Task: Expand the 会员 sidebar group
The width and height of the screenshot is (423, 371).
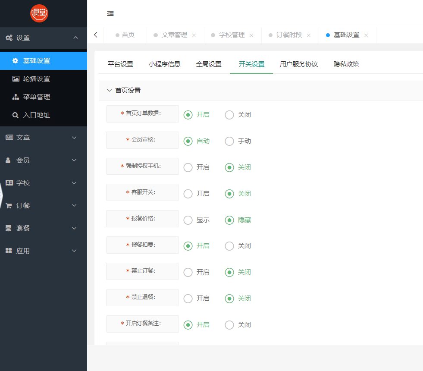Action: 74,160
